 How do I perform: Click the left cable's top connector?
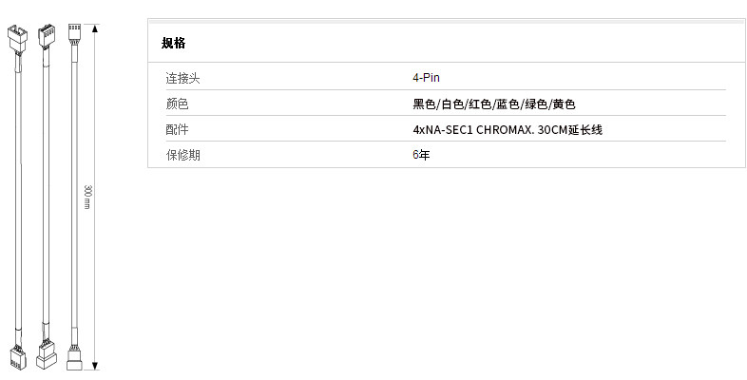[18, 38]
